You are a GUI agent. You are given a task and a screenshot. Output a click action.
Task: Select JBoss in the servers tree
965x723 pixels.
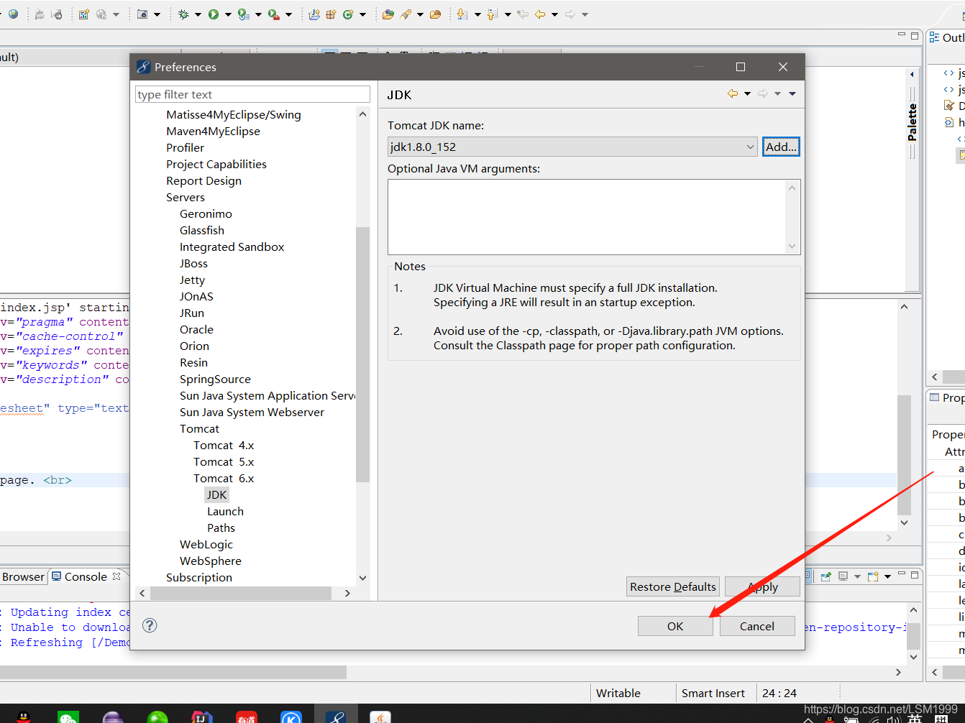(x=193, y=263)
